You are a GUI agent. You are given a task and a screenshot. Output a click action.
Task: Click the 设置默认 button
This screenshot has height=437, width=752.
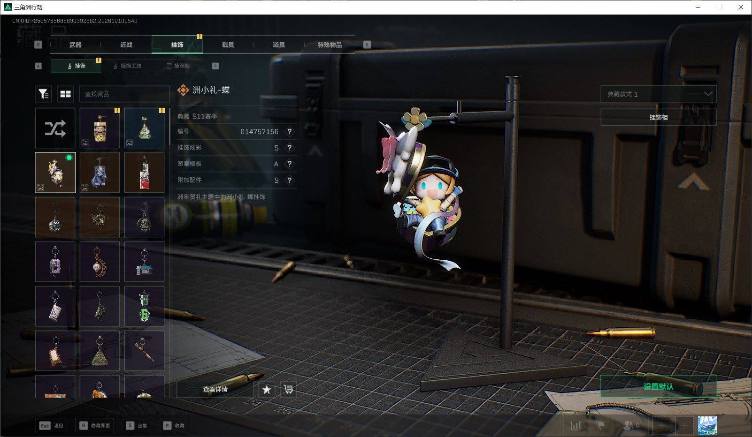(659, 386)
